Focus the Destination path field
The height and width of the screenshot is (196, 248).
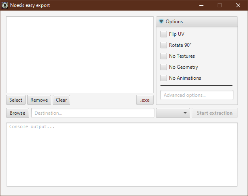pos(93,113)
